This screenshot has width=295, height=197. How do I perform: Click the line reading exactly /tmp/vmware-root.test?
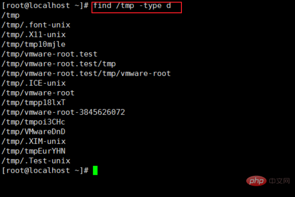coord(50,54)
